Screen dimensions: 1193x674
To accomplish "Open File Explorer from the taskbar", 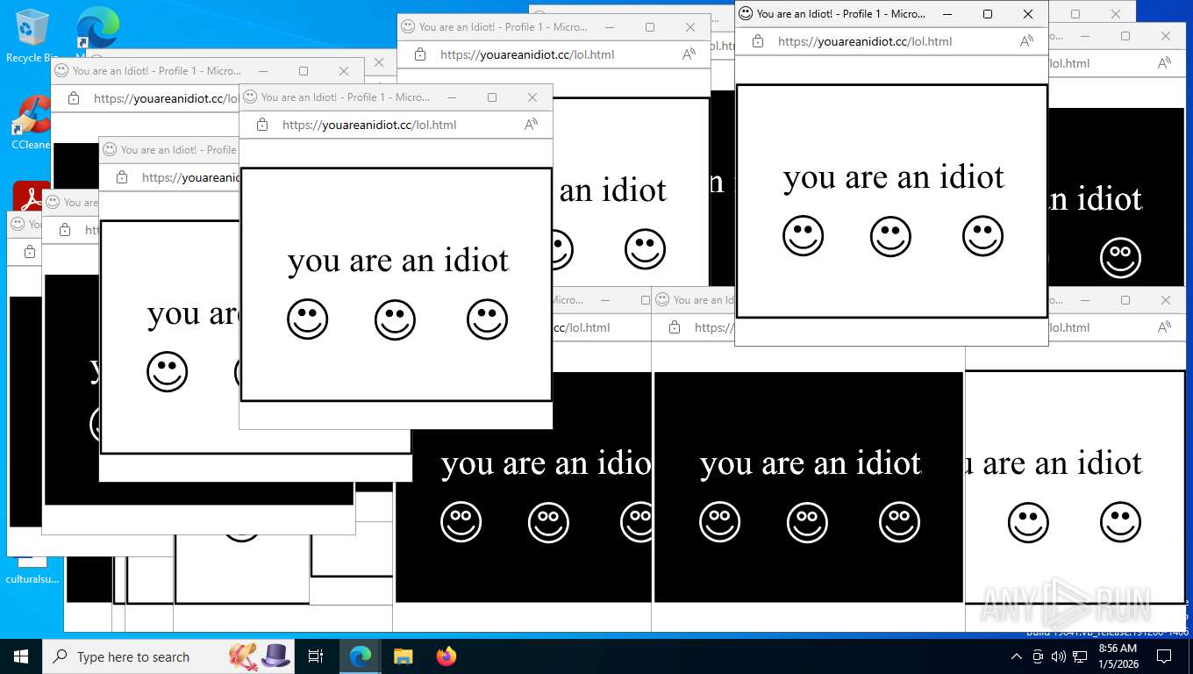I will pyautogui.click(x=403, y=656).
